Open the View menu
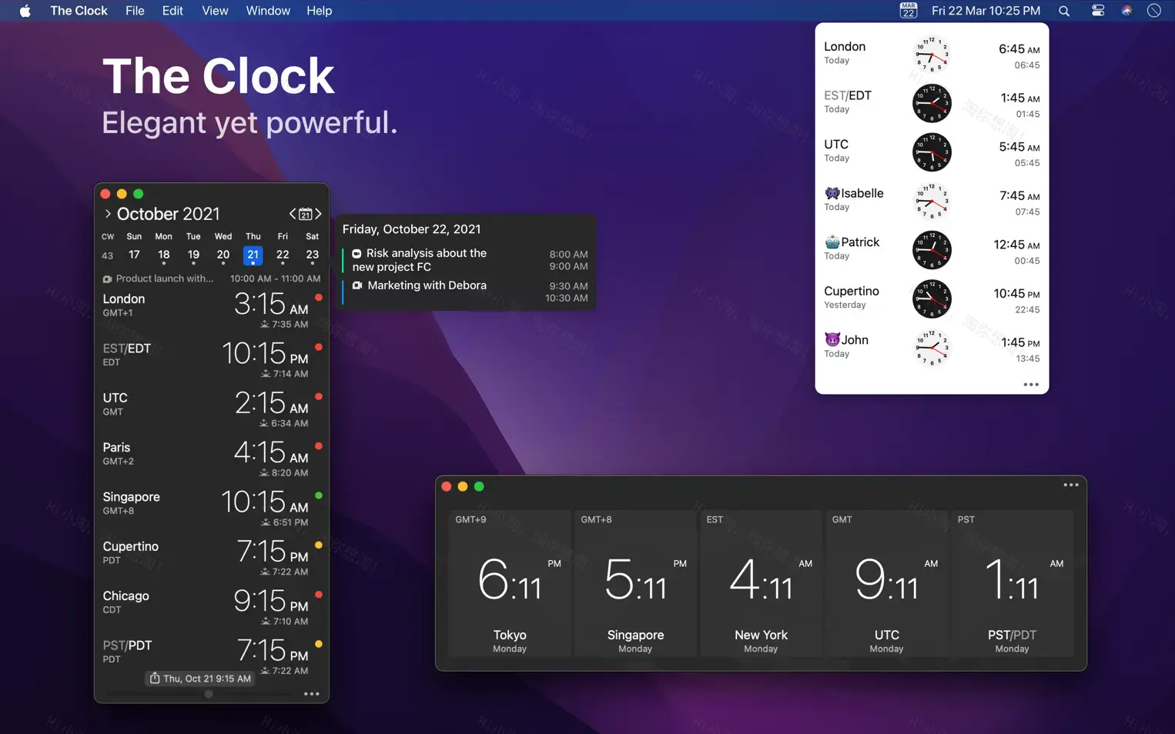 coord(214,11)
